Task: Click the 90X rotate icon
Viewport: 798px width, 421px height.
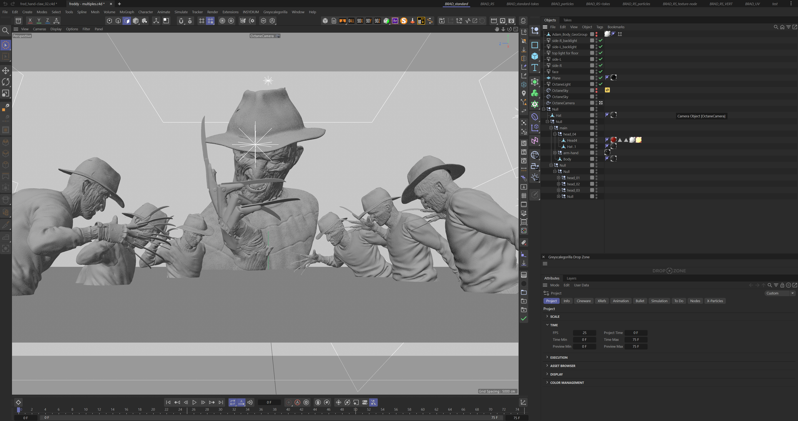Action: 360,21
